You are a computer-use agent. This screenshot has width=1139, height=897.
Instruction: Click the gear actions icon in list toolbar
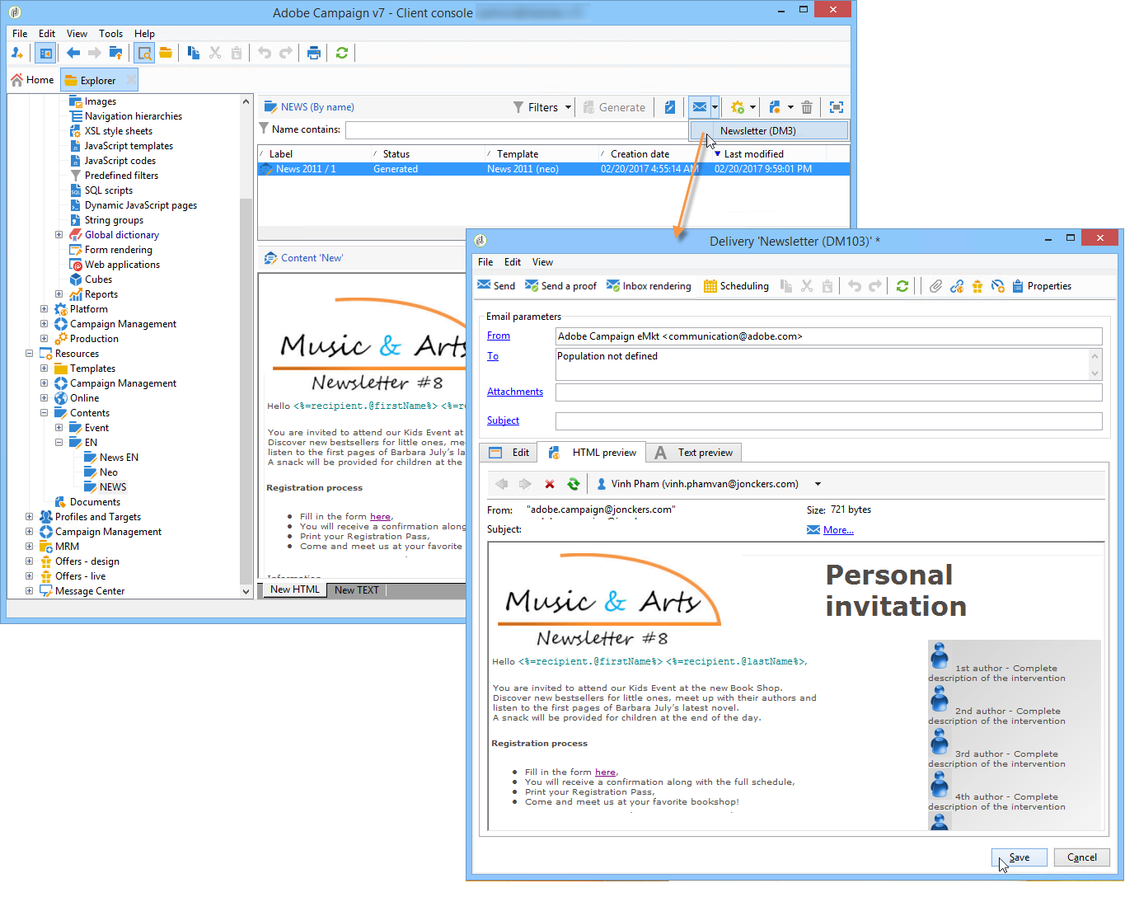[738, 107]
